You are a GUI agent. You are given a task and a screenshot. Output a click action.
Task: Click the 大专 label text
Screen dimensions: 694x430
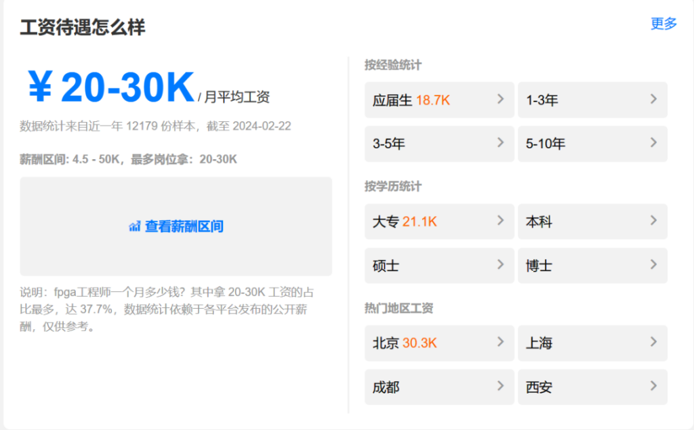[386, 221]
